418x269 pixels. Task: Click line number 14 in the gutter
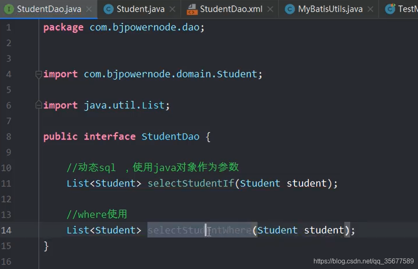click(6, 230)
